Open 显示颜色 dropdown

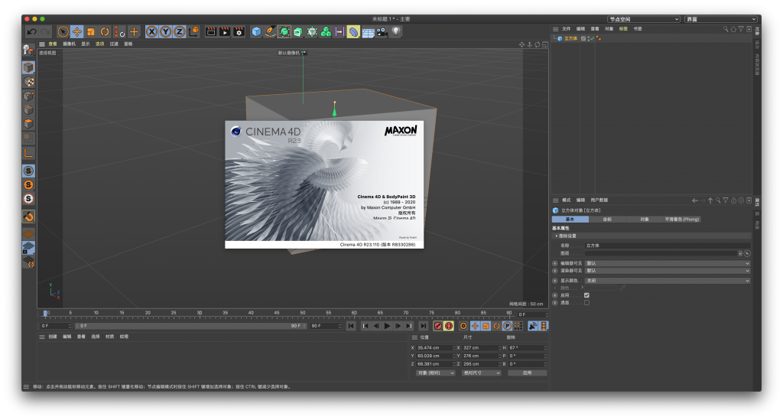668,281
